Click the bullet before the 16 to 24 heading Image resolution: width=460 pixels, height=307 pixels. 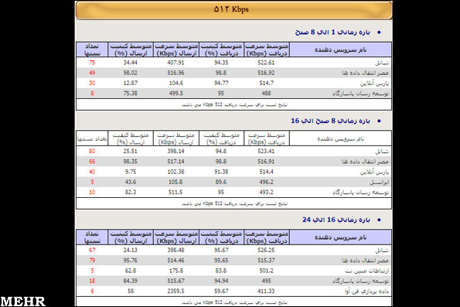tap(379, 220)
